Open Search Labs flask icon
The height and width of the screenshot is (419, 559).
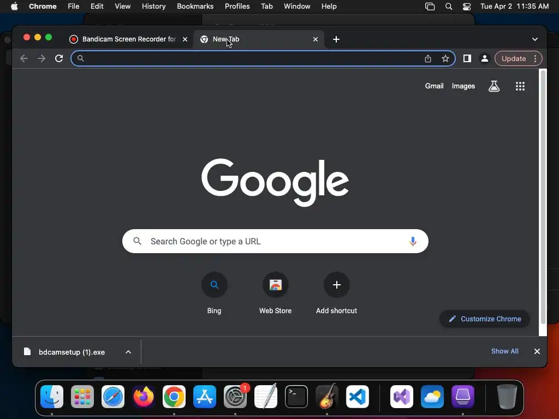[493, 86]
